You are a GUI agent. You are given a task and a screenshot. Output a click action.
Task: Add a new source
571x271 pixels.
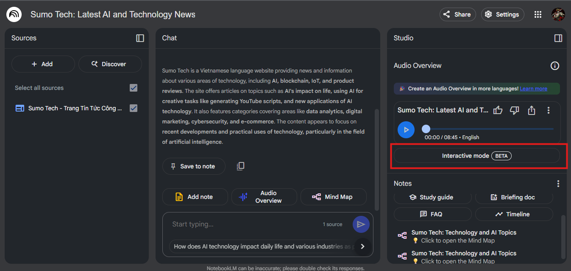(x=43, y=64)
